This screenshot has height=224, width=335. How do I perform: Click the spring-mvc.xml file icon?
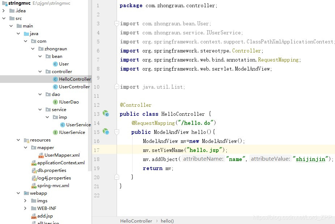point(34,186)
